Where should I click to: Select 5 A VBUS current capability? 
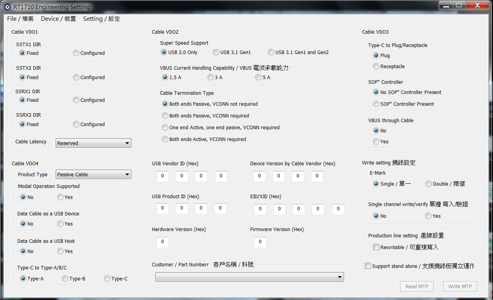pos(258,78)
